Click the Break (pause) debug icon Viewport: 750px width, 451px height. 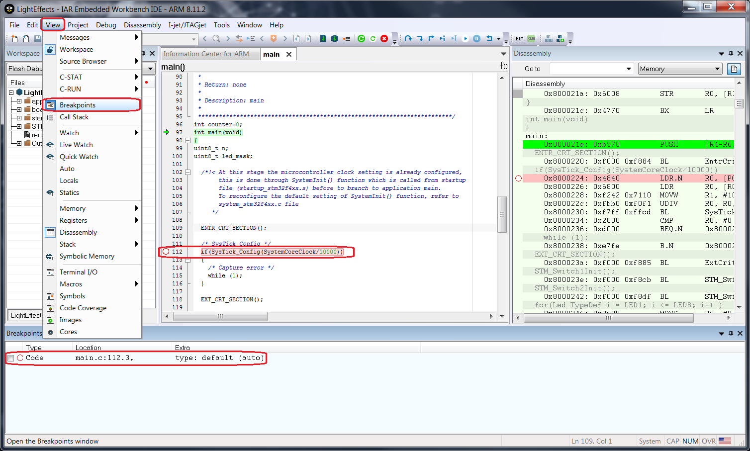(476, 39)
